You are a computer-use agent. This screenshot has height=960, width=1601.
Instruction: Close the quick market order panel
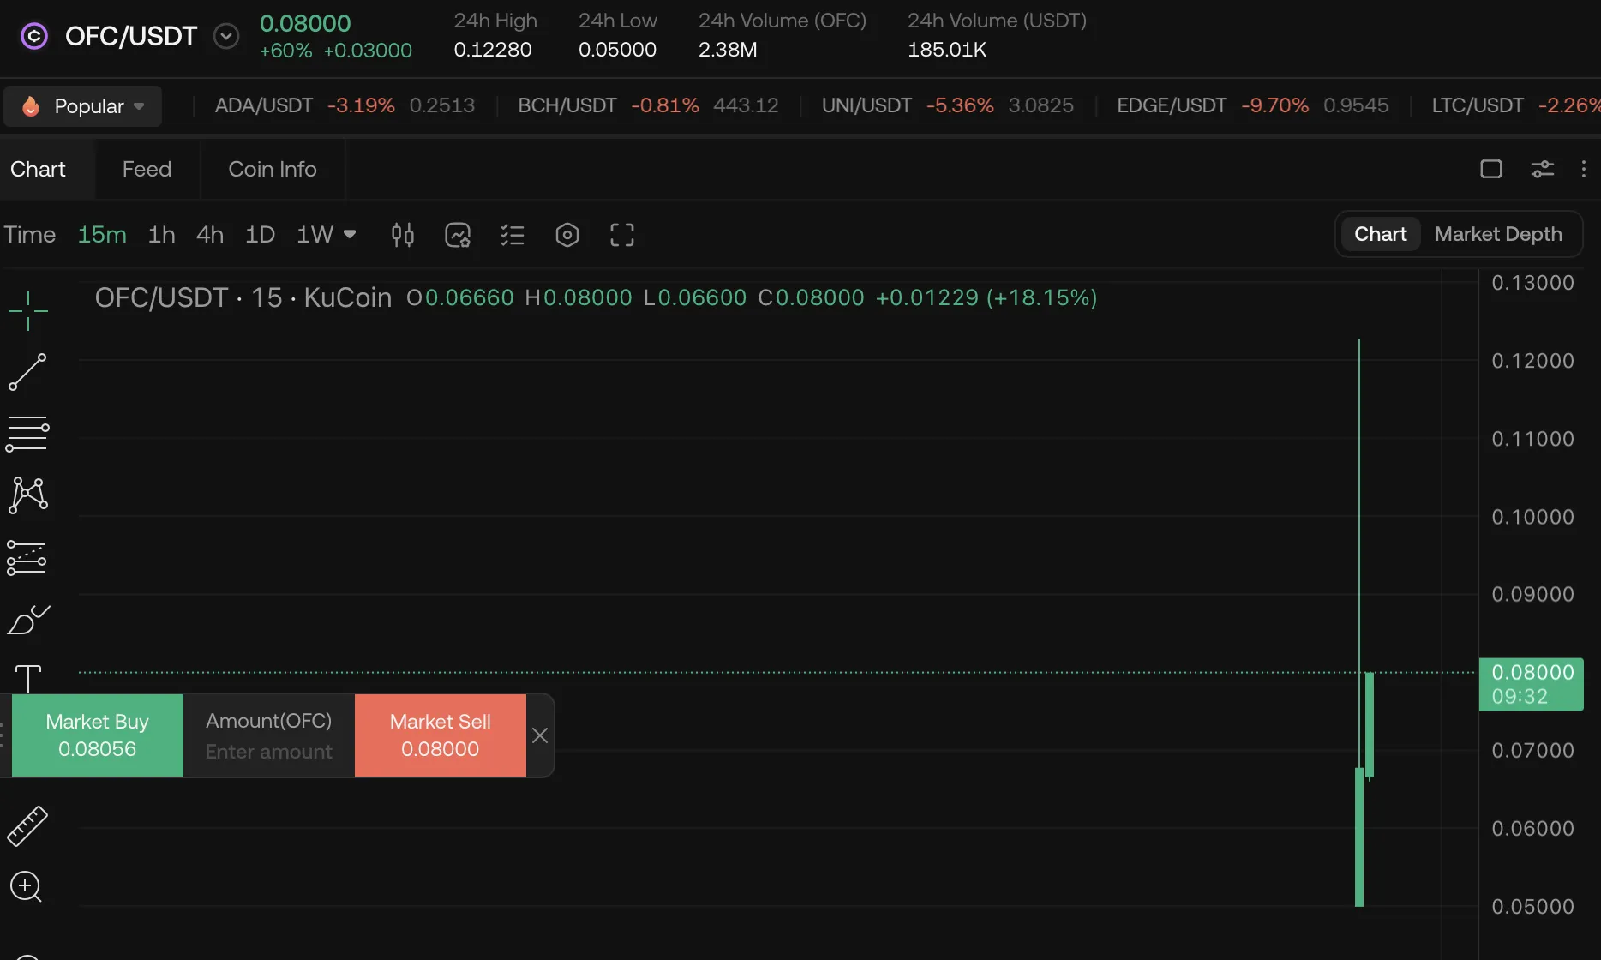point(540,735)
